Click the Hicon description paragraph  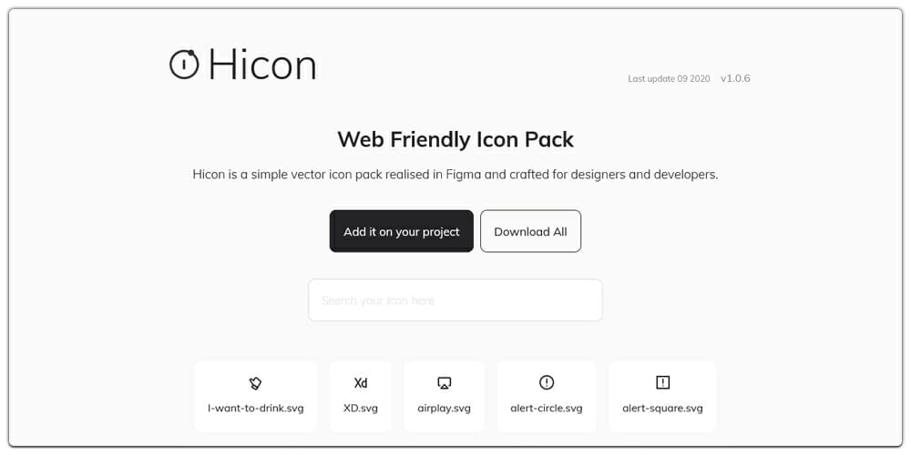(x=455, y=174)
